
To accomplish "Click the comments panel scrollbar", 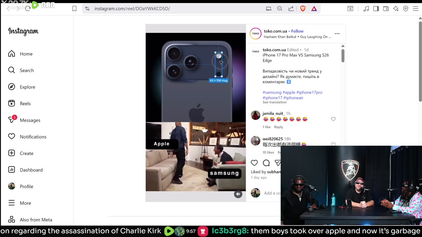I will click(x=343, y=55).
